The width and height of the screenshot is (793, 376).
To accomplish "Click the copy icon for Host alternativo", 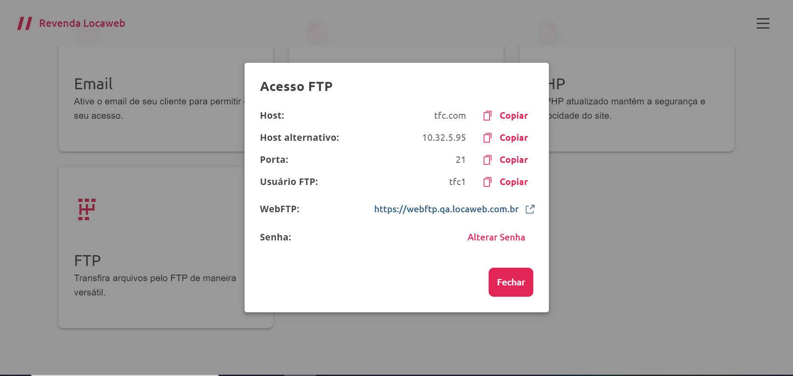I will click(487, 138).
